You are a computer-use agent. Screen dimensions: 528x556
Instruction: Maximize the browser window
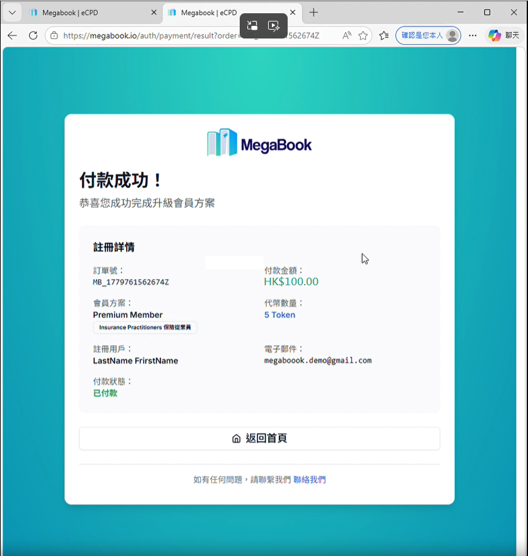coord(487,13)
